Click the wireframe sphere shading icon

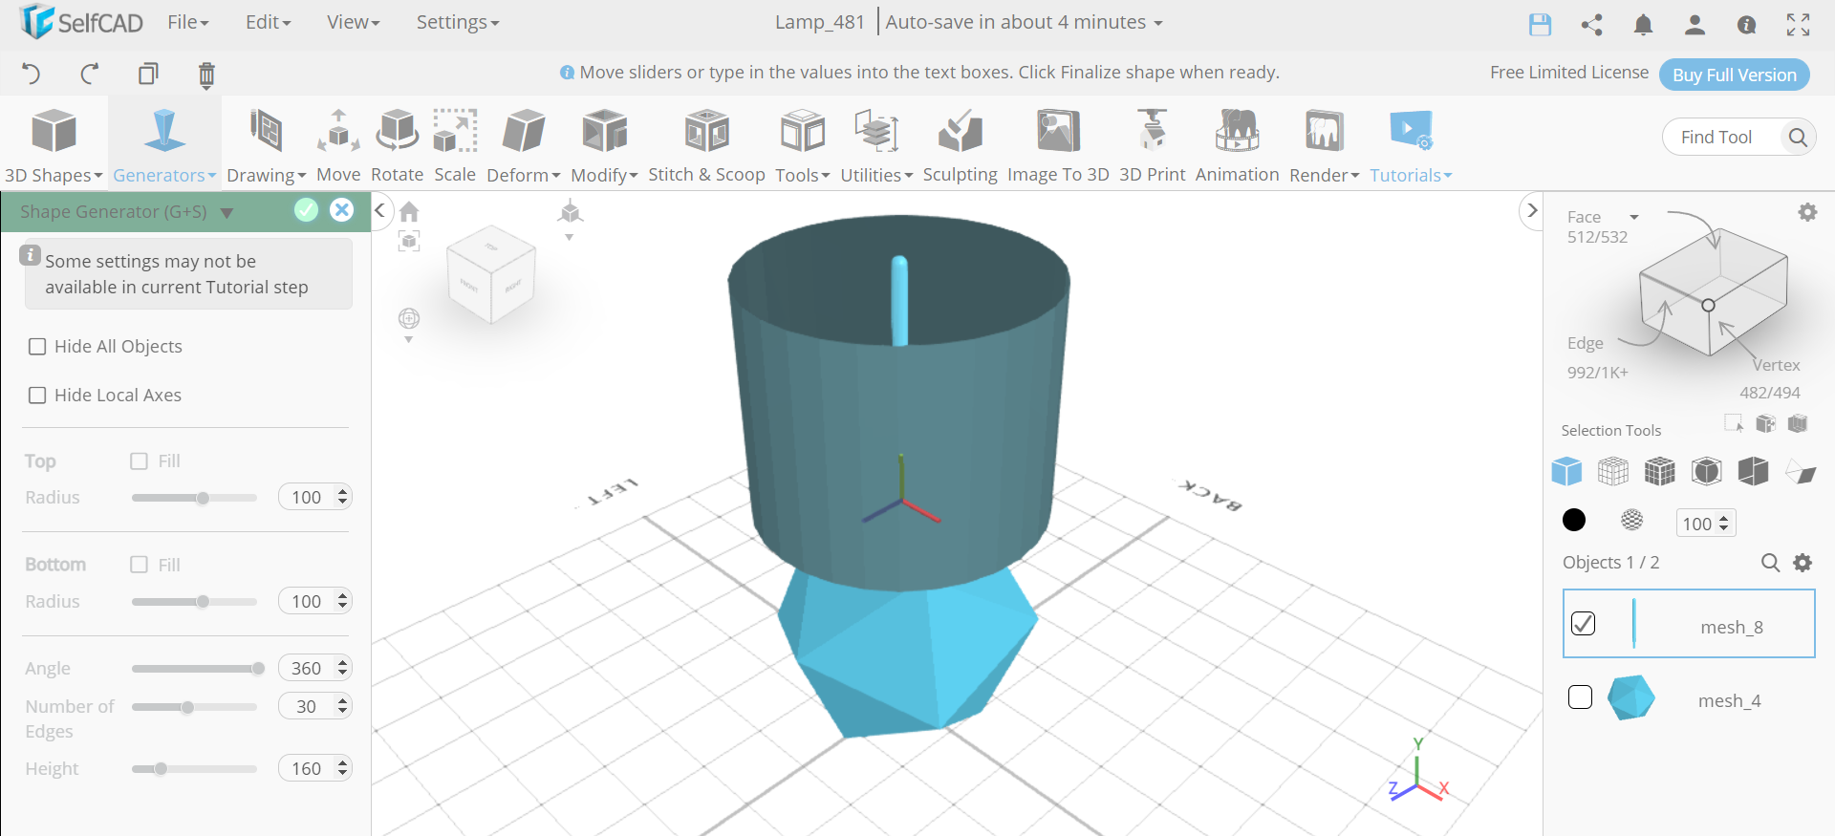pyautogui.click(x=1632, y=520)
